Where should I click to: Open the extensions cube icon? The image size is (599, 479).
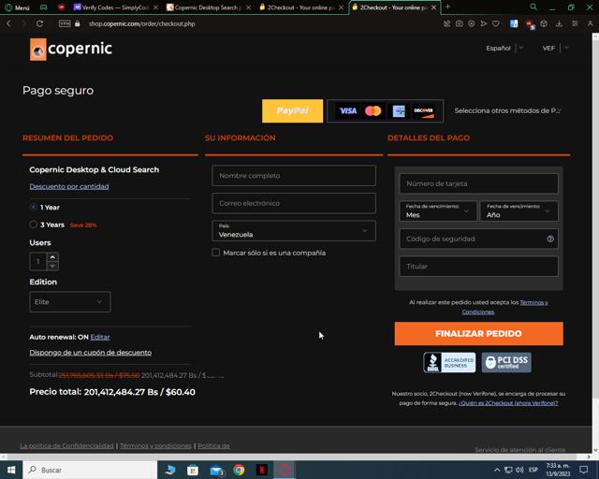coord(544,23)
